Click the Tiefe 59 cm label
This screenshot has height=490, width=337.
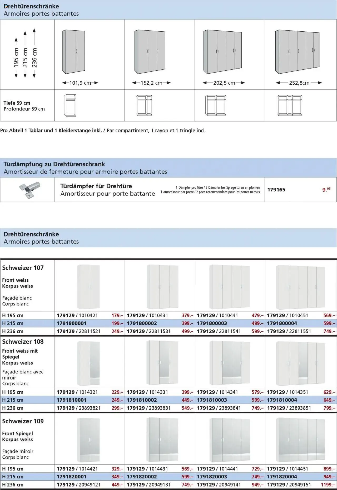[17, 103]
